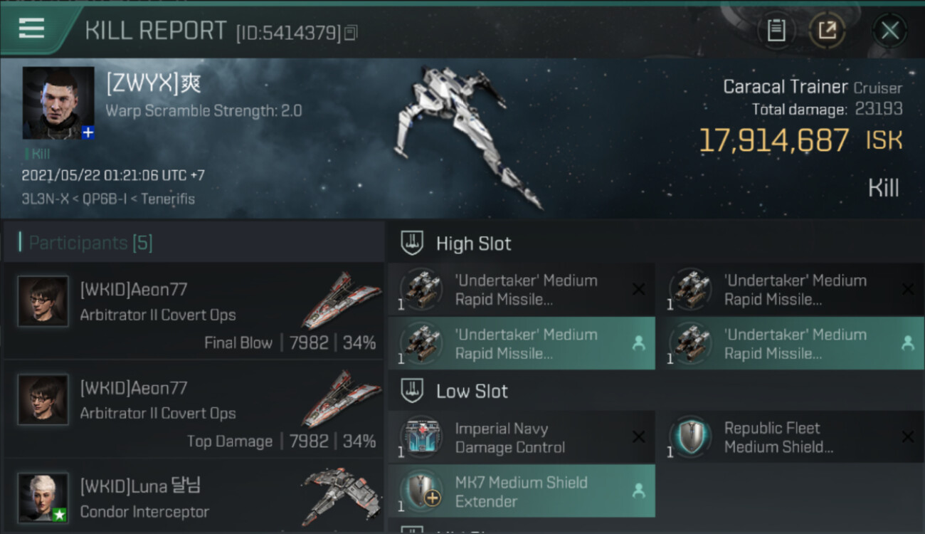Click the highlighted bottom-right Undertaker missile launcher
Screen dimensions: 925x534
coord(789,344)
